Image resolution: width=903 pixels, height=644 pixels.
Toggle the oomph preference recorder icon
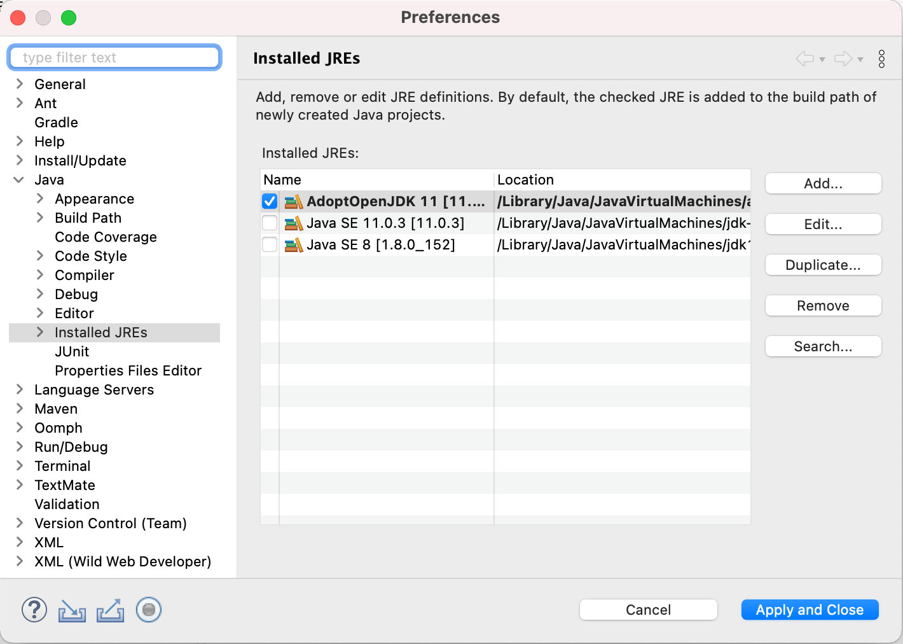click(x=149, y=610)
